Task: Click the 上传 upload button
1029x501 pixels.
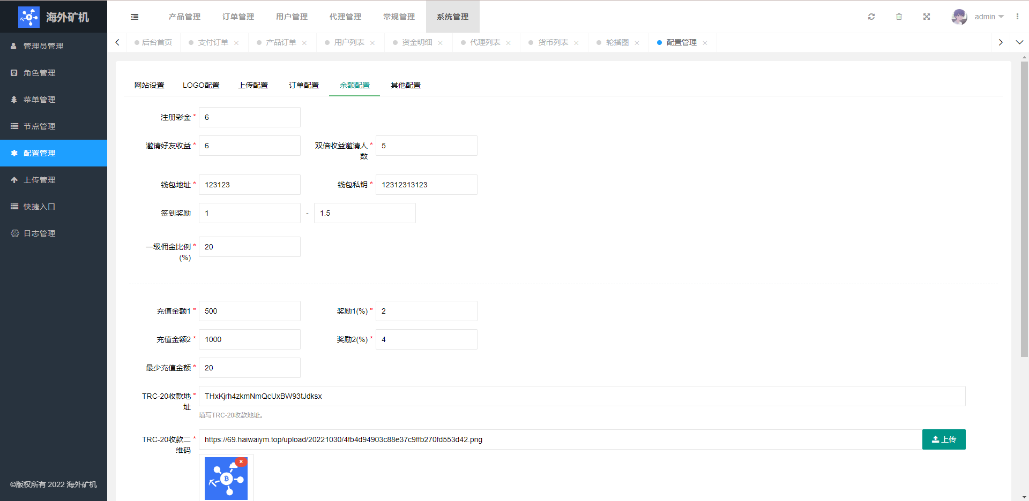Action: (x=944, y=439)
